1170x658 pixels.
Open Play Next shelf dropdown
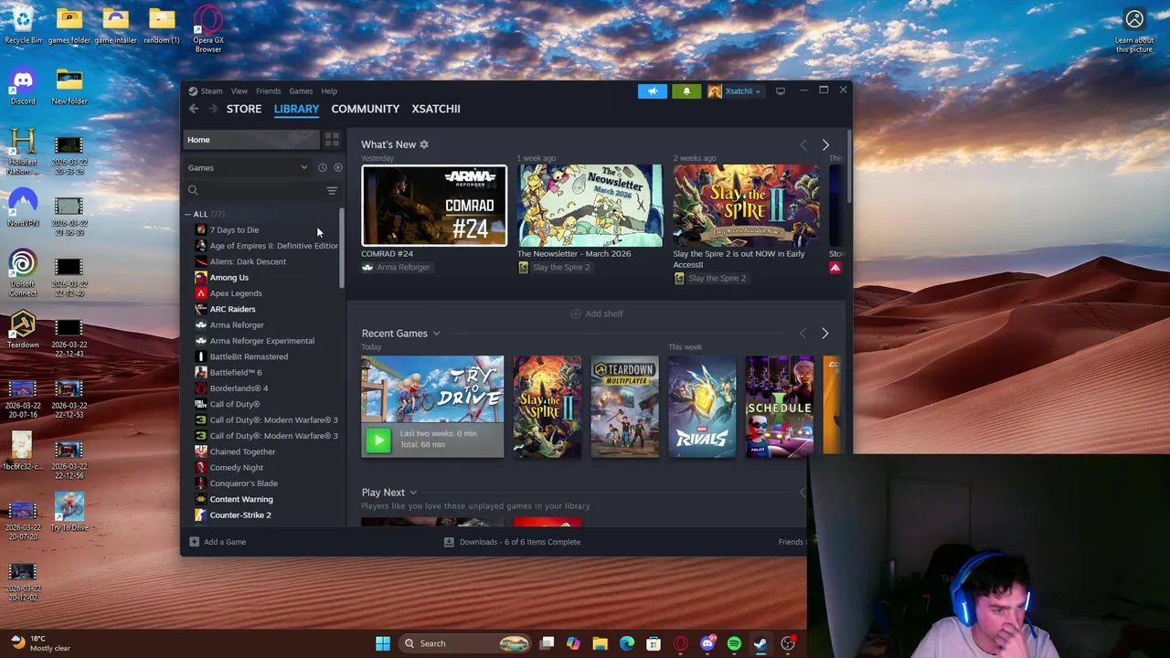(413, 493)
